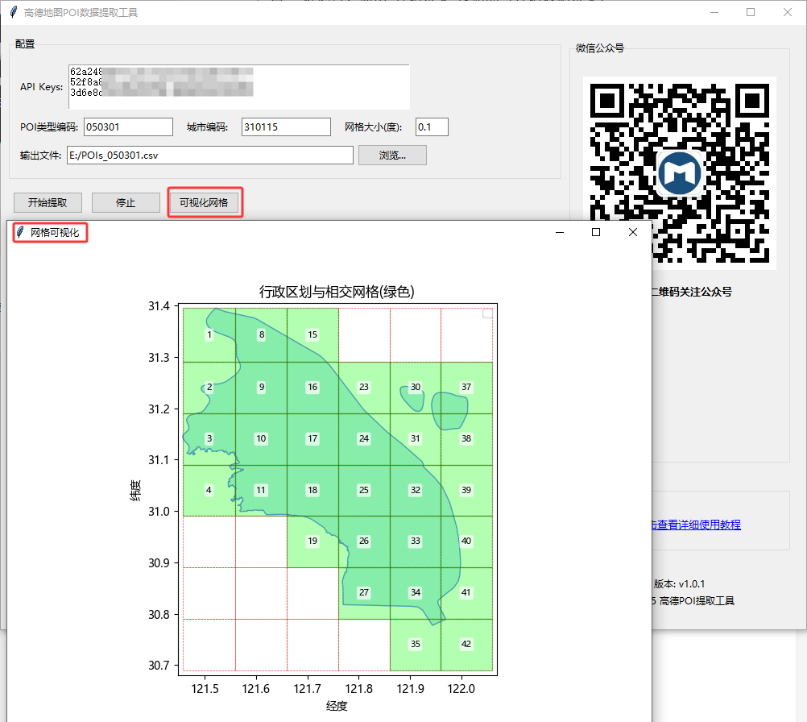
Task: Click grid cell number 17 on map
Action: coord(312,439)
